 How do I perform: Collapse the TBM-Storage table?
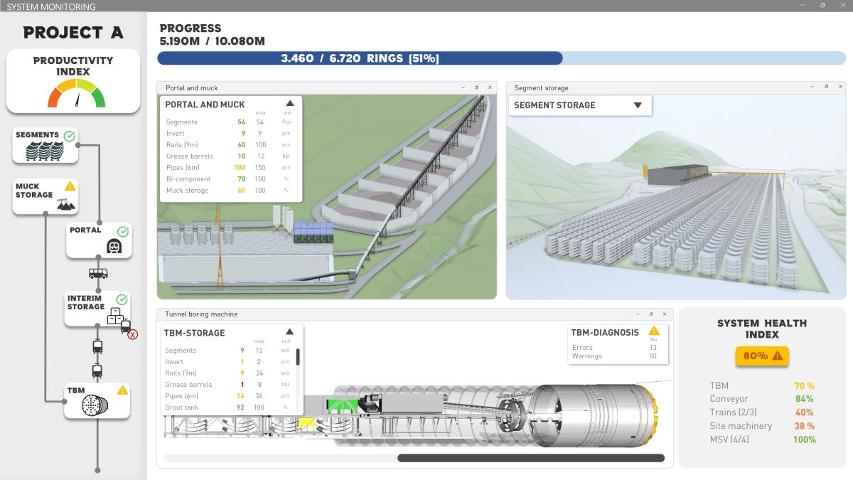pyautogui.click(x=289, y=332)
